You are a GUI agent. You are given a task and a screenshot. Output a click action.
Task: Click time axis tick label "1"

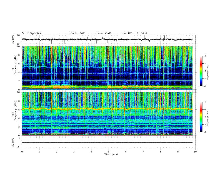39,152
